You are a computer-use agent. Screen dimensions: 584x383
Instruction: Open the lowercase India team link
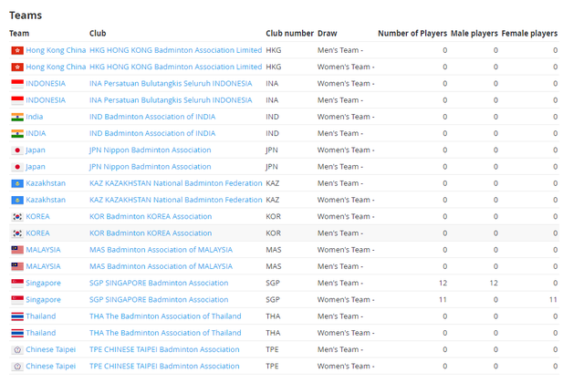tap(35, 117)
